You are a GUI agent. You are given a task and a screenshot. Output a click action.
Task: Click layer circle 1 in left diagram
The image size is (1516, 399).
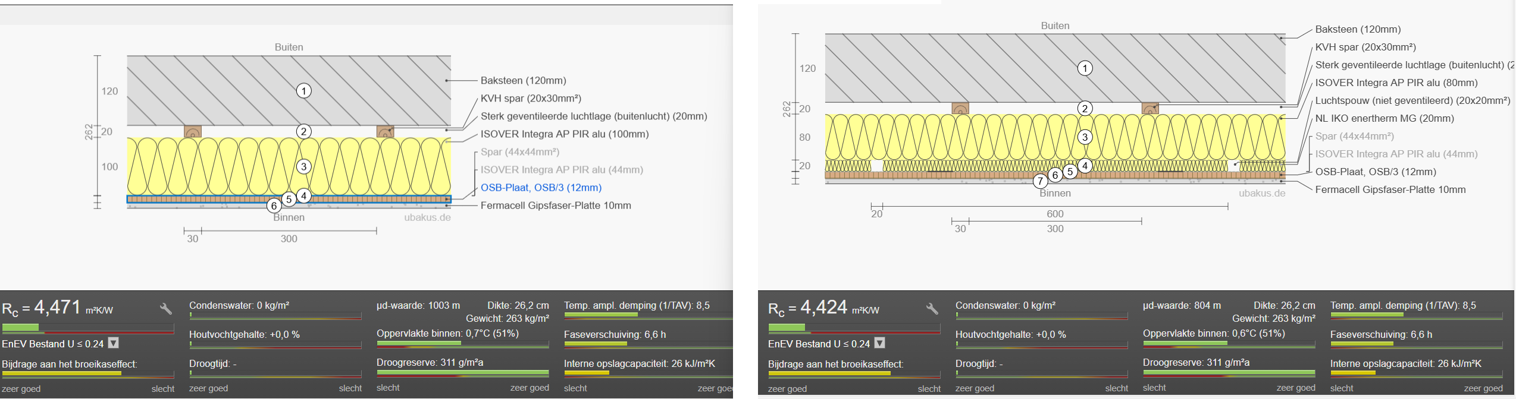[304, 91]
